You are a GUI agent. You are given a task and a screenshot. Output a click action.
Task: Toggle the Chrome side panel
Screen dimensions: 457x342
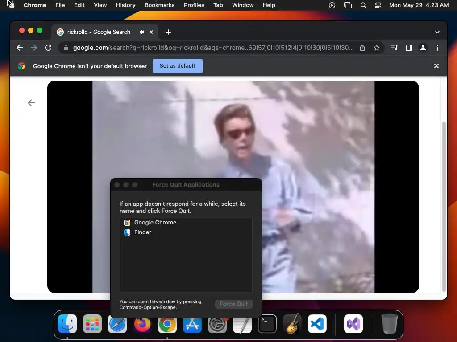click(409, 48)
